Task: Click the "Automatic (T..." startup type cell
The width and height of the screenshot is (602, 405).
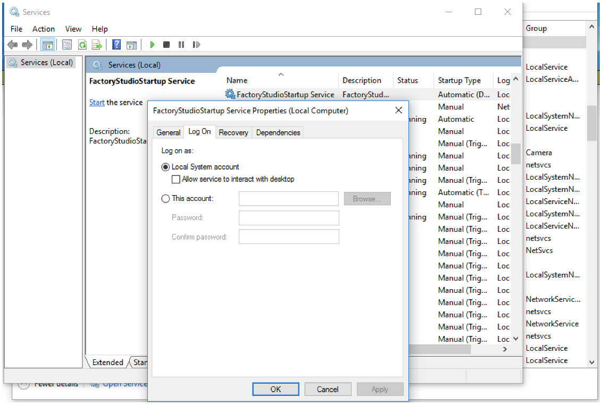Action: pyautogui.click(x=463, y=192)
